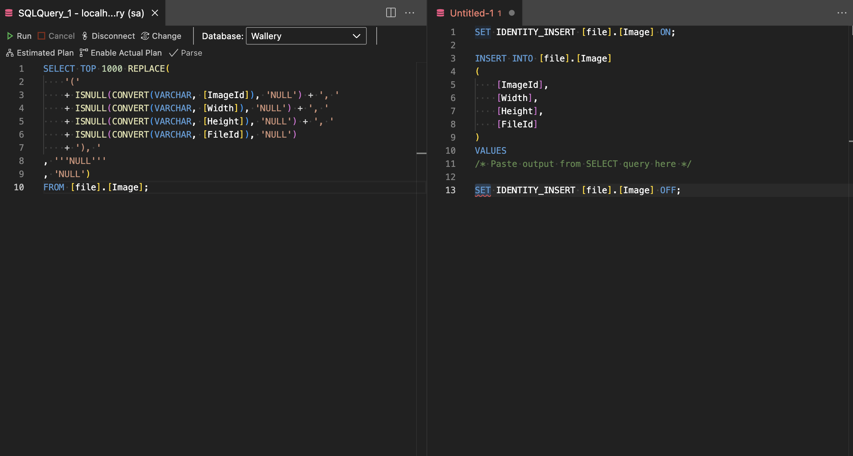Viewport: 853px width, 456px height.
Task: Click the Run query play icon
Action: (x=10, y=36)
